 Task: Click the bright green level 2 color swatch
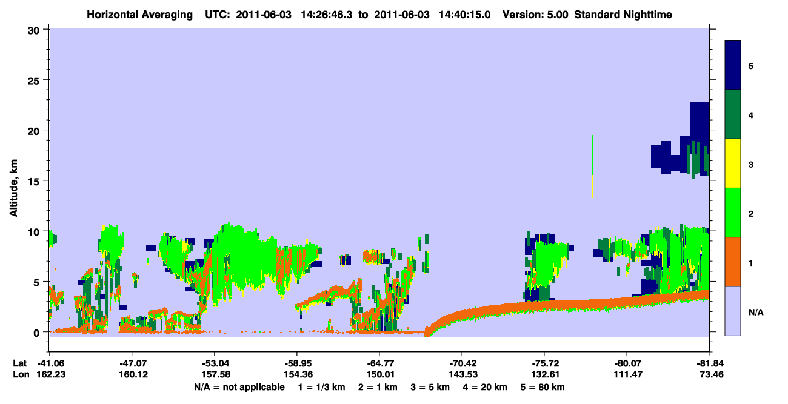click(x=733, y=213)
